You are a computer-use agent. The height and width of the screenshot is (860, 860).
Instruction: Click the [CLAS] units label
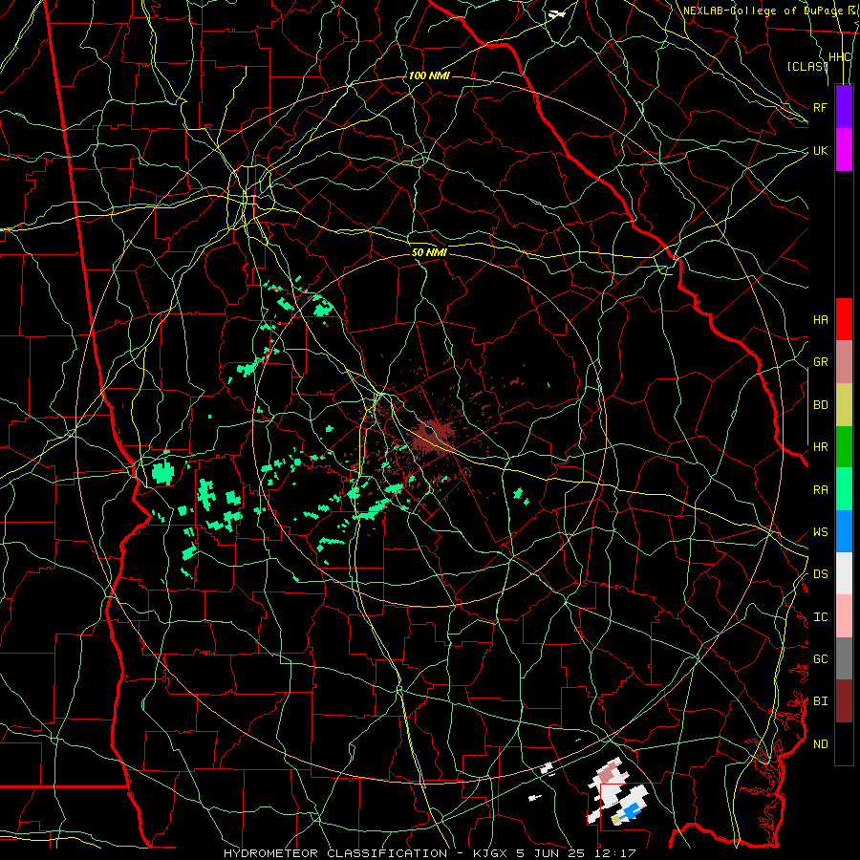807,66
